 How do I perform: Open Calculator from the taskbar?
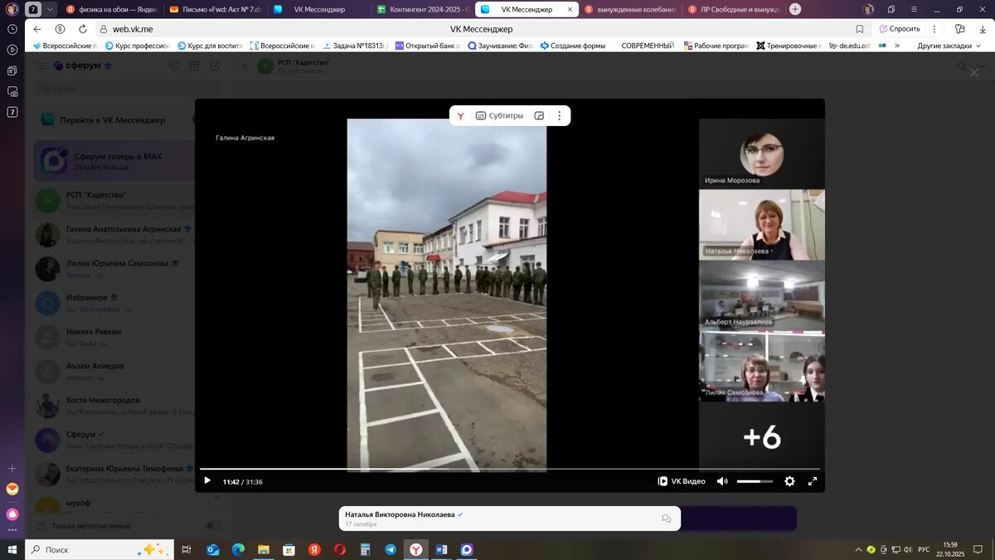[365, 549]
